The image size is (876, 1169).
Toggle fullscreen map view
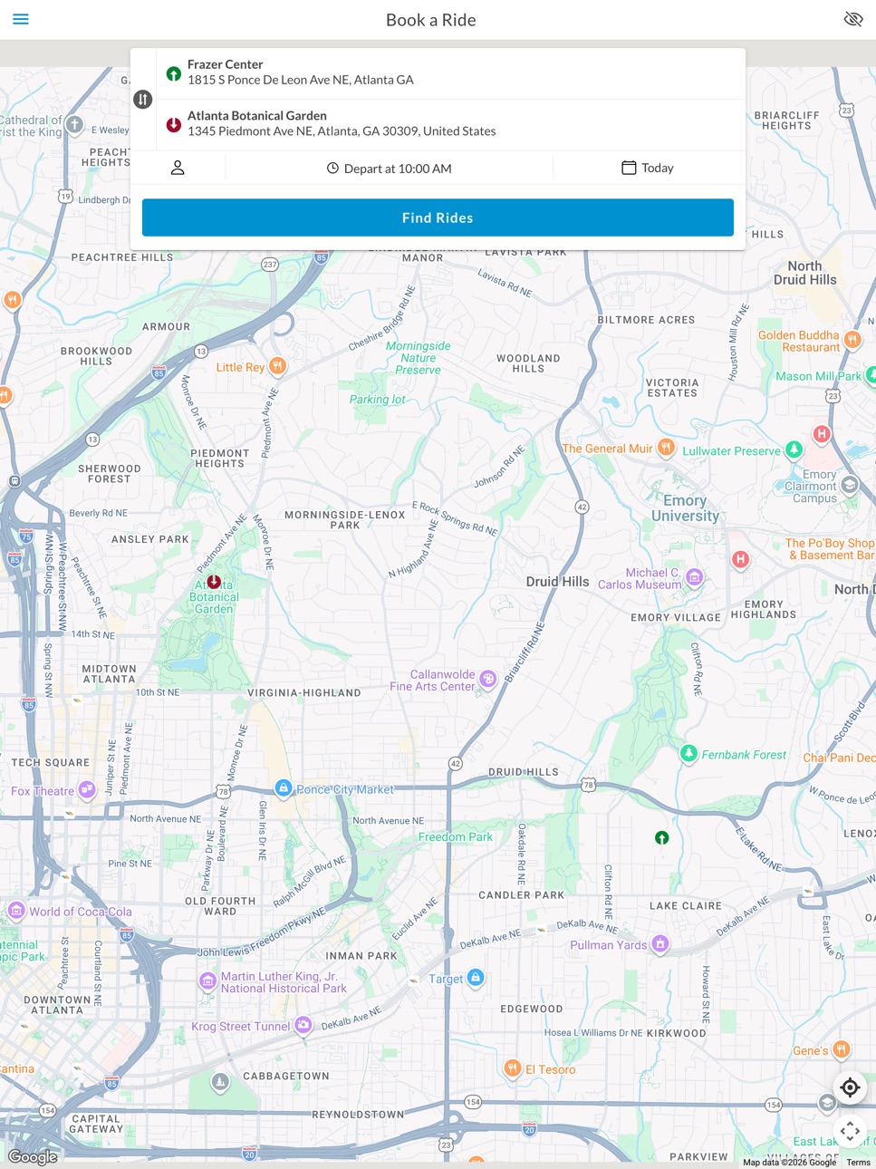[850, 1131]
